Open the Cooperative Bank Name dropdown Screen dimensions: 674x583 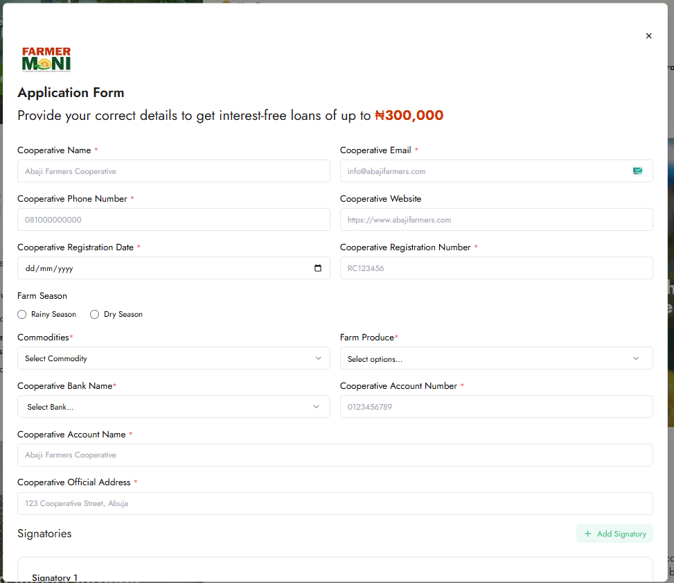point(173,407)
